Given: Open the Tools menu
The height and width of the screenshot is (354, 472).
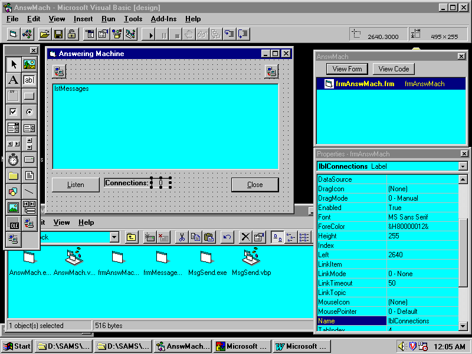Looking at the screenshot, I should (x=133, y=19).
